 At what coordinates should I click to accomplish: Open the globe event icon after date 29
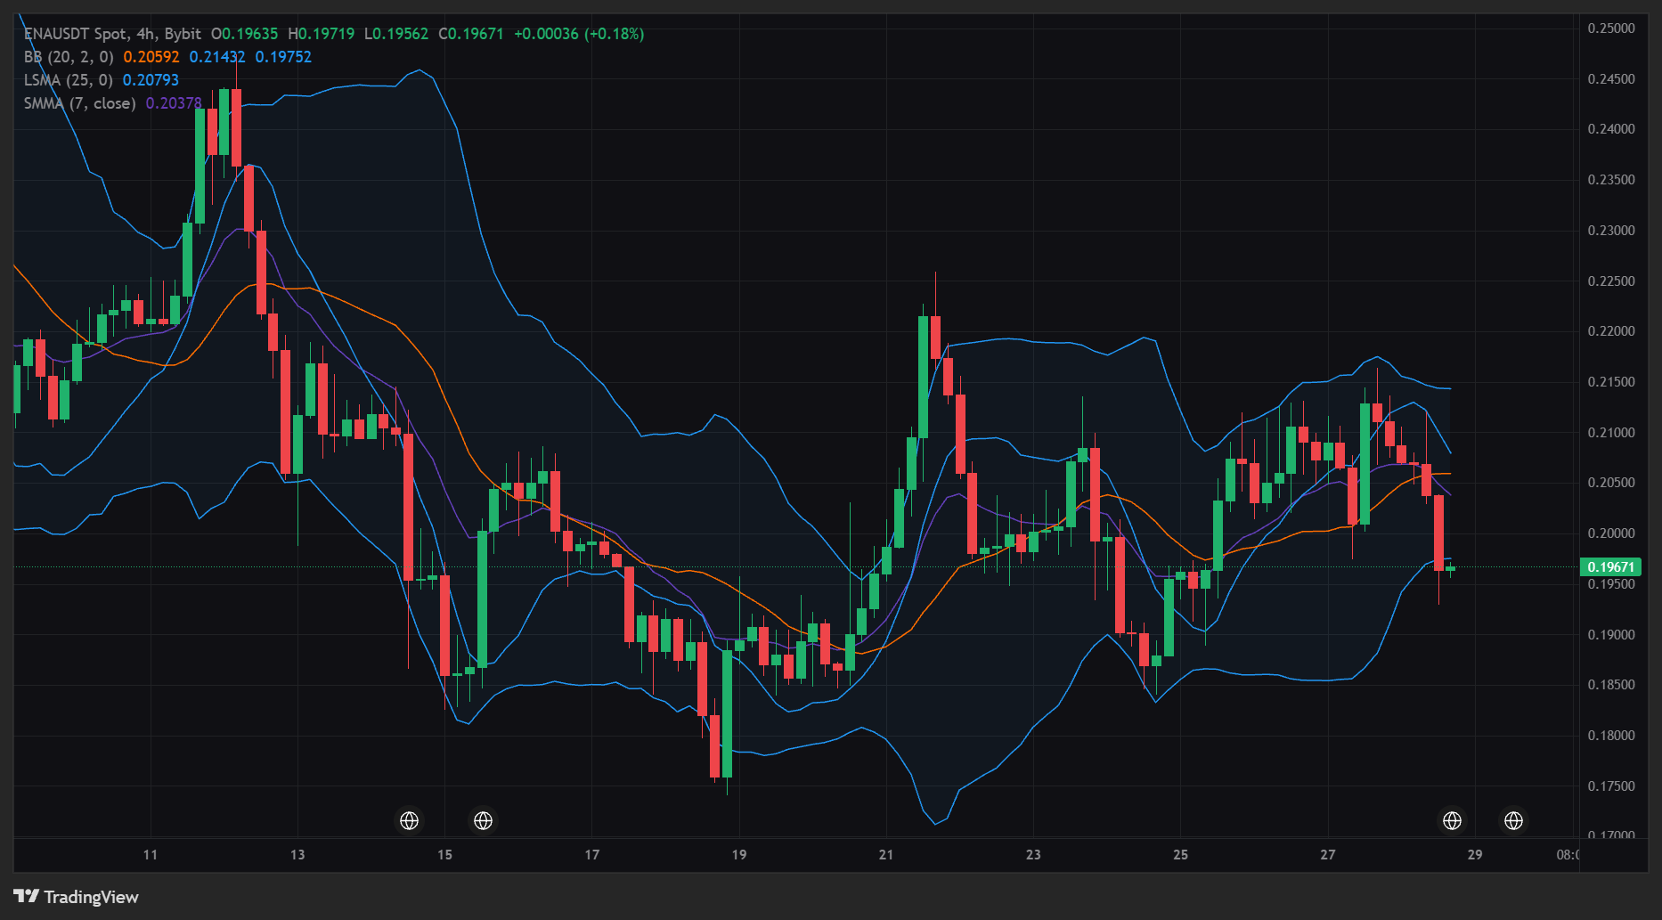pyautogui.click(x=1513, y=820)
